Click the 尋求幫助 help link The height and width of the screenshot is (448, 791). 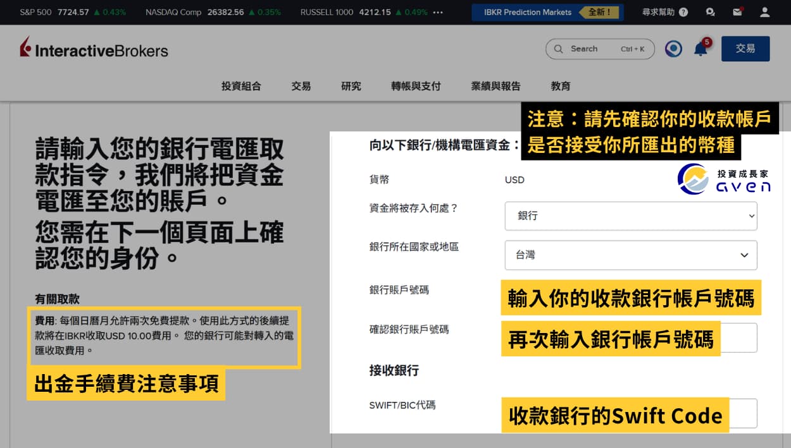pos(665,12)
